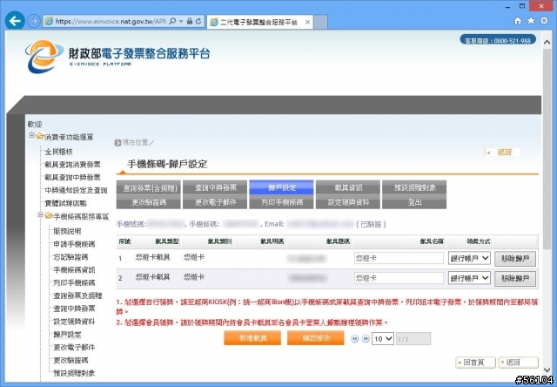Open 服務說明 in sidebar

coord(67,231)
